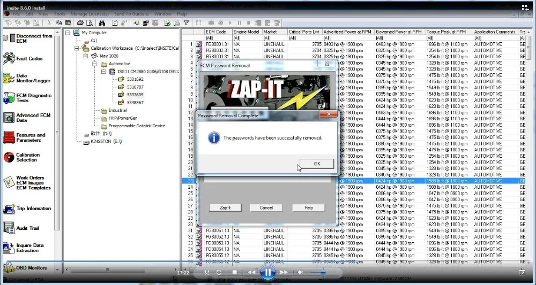Viewport: 536px width, 285px height.
Task: Click the media player full-screen icon
Action: click(x=522, y=272)
